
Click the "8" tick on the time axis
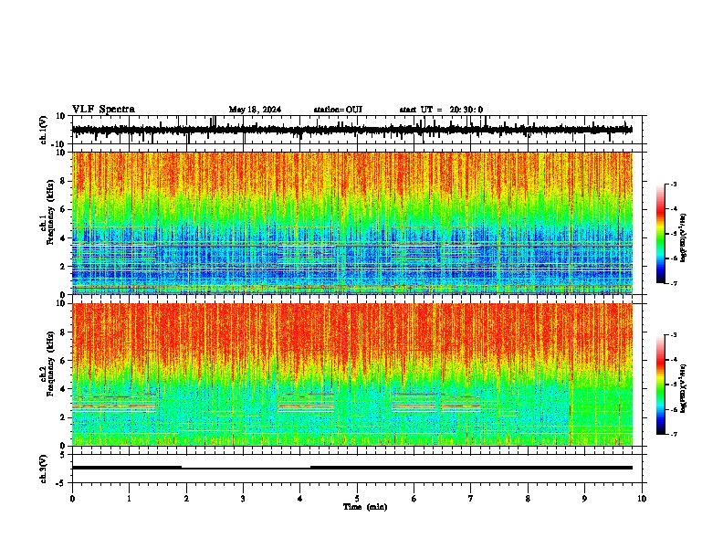click(528, 499)
